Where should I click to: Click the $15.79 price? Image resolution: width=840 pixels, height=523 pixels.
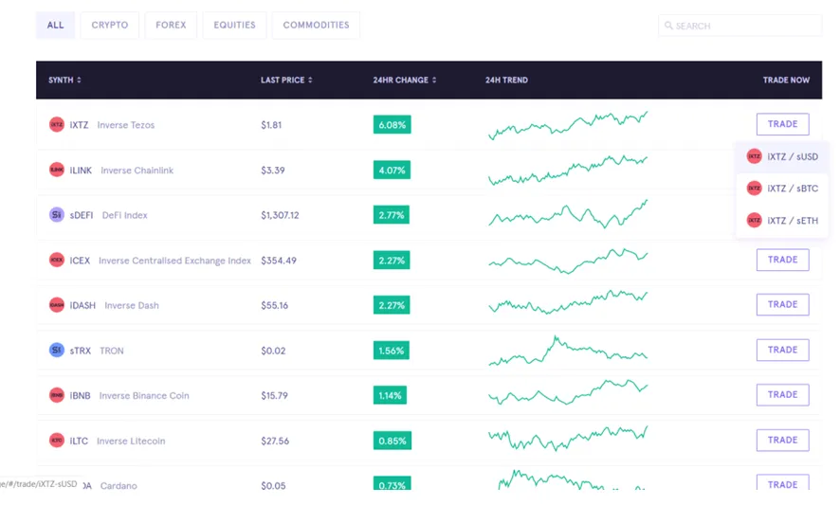tap(274, 396)
